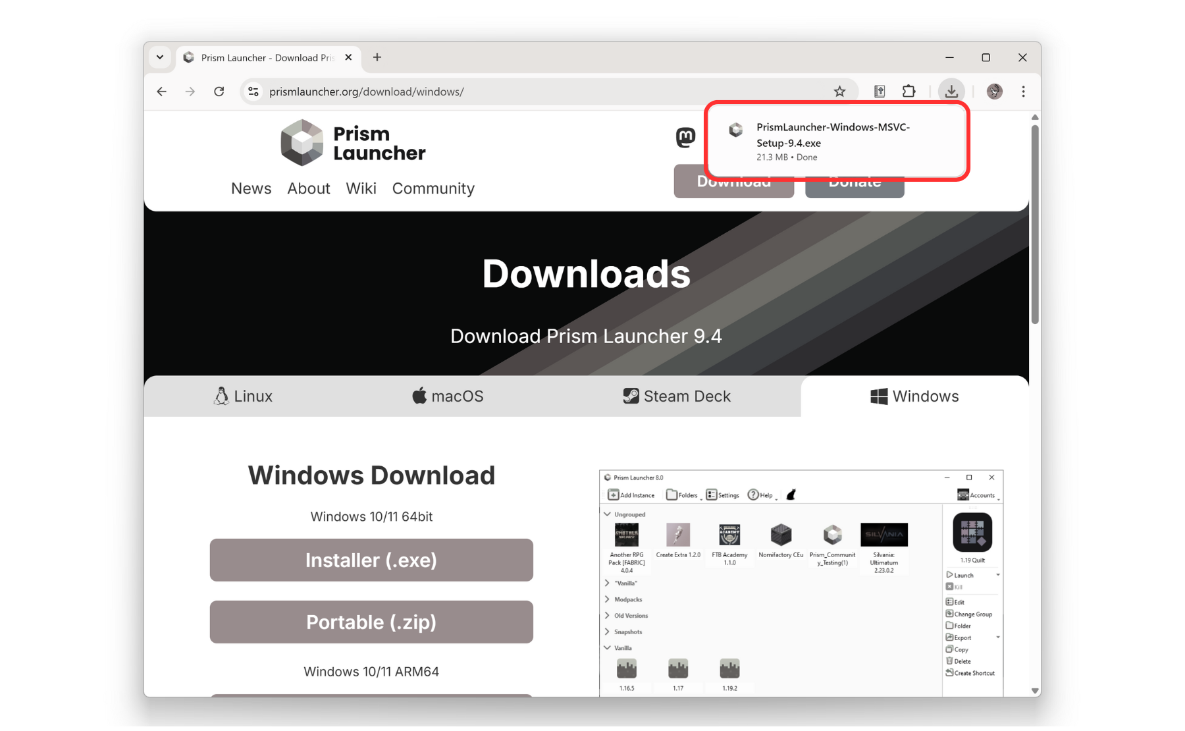This screenshot has height=731, width=1185.
Task: Collapse the lower Vanilla group
Action: [x=607, y=648]
